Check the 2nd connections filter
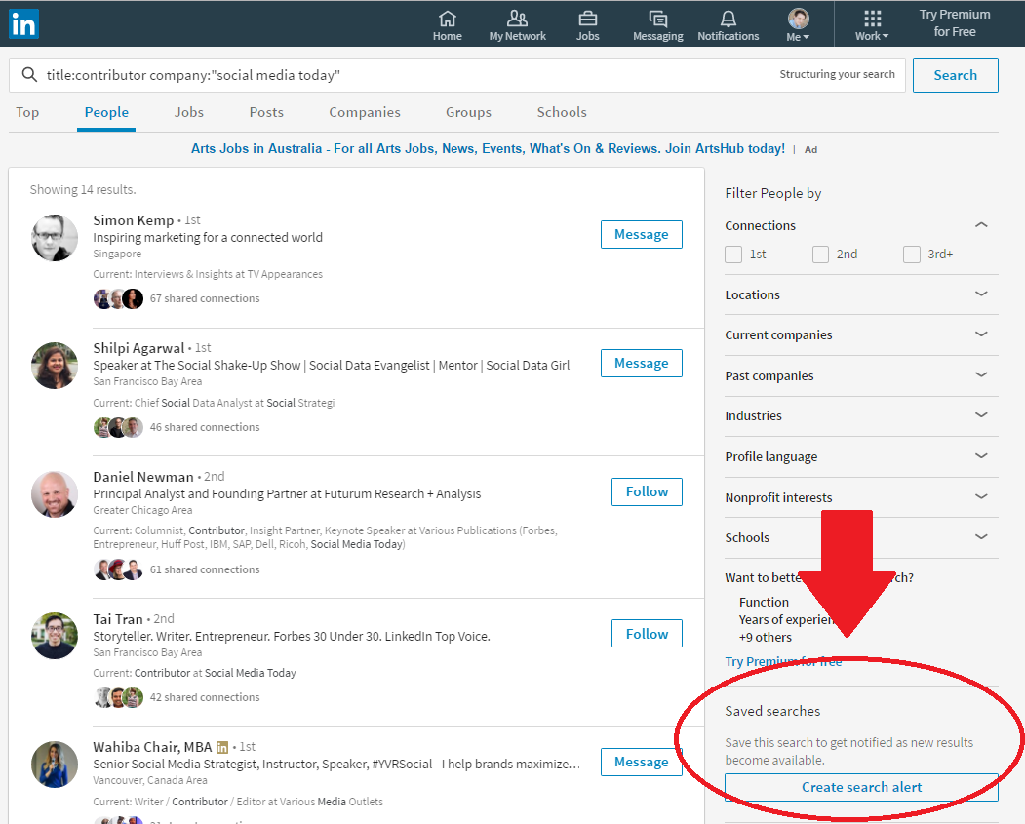 coord(820,255)
